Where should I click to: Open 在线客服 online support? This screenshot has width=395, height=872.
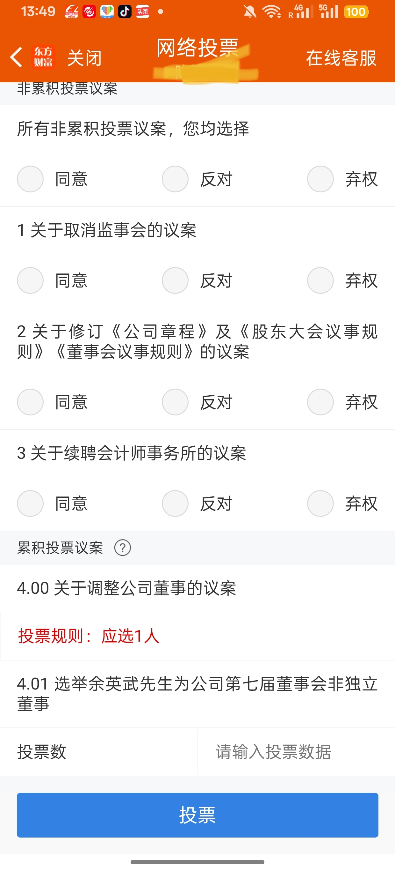[x=341, y=58]
